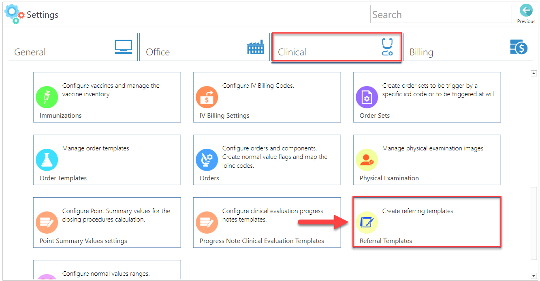The width and height of the screenshot is (540, 281).
Task: Click 'Manage order templates' text
Action: pos(96,148)
